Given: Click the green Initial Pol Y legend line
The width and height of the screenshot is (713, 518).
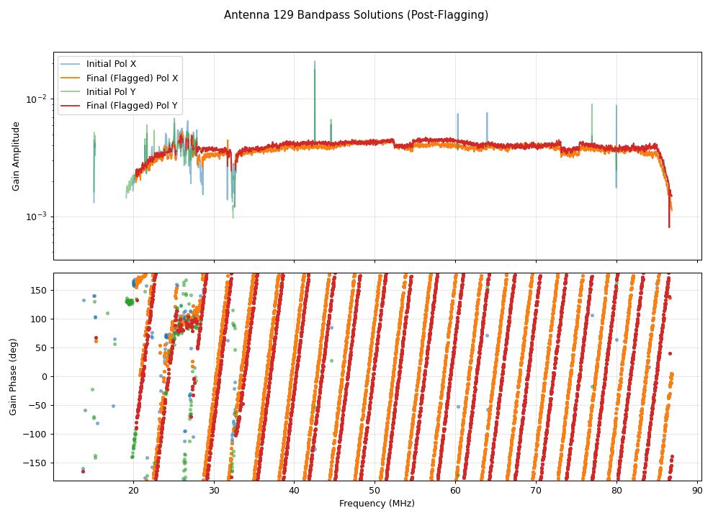Looking at the screenshot, I should [x=72, y=92].
